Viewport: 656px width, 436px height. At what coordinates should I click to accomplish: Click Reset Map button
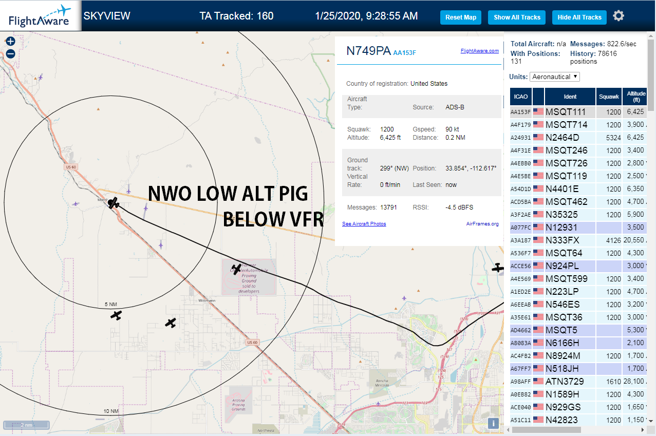(x=461, y=17)
